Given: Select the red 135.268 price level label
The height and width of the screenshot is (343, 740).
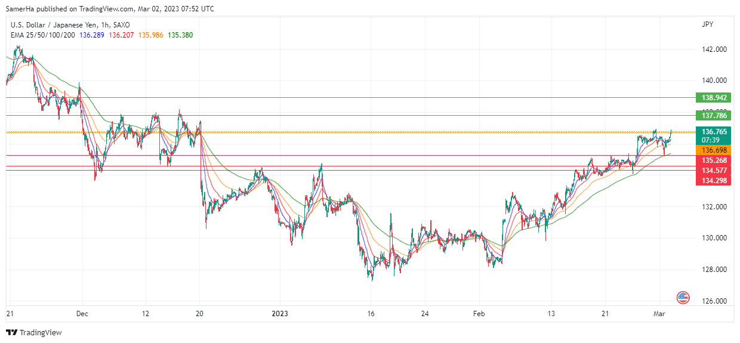Looking at the screenshot, I should 713,160.
